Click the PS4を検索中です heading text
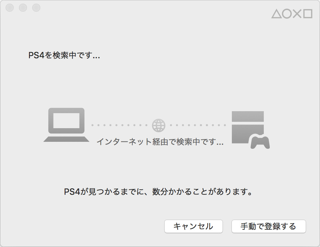The image size is (320, 247). tap(64, 55)
